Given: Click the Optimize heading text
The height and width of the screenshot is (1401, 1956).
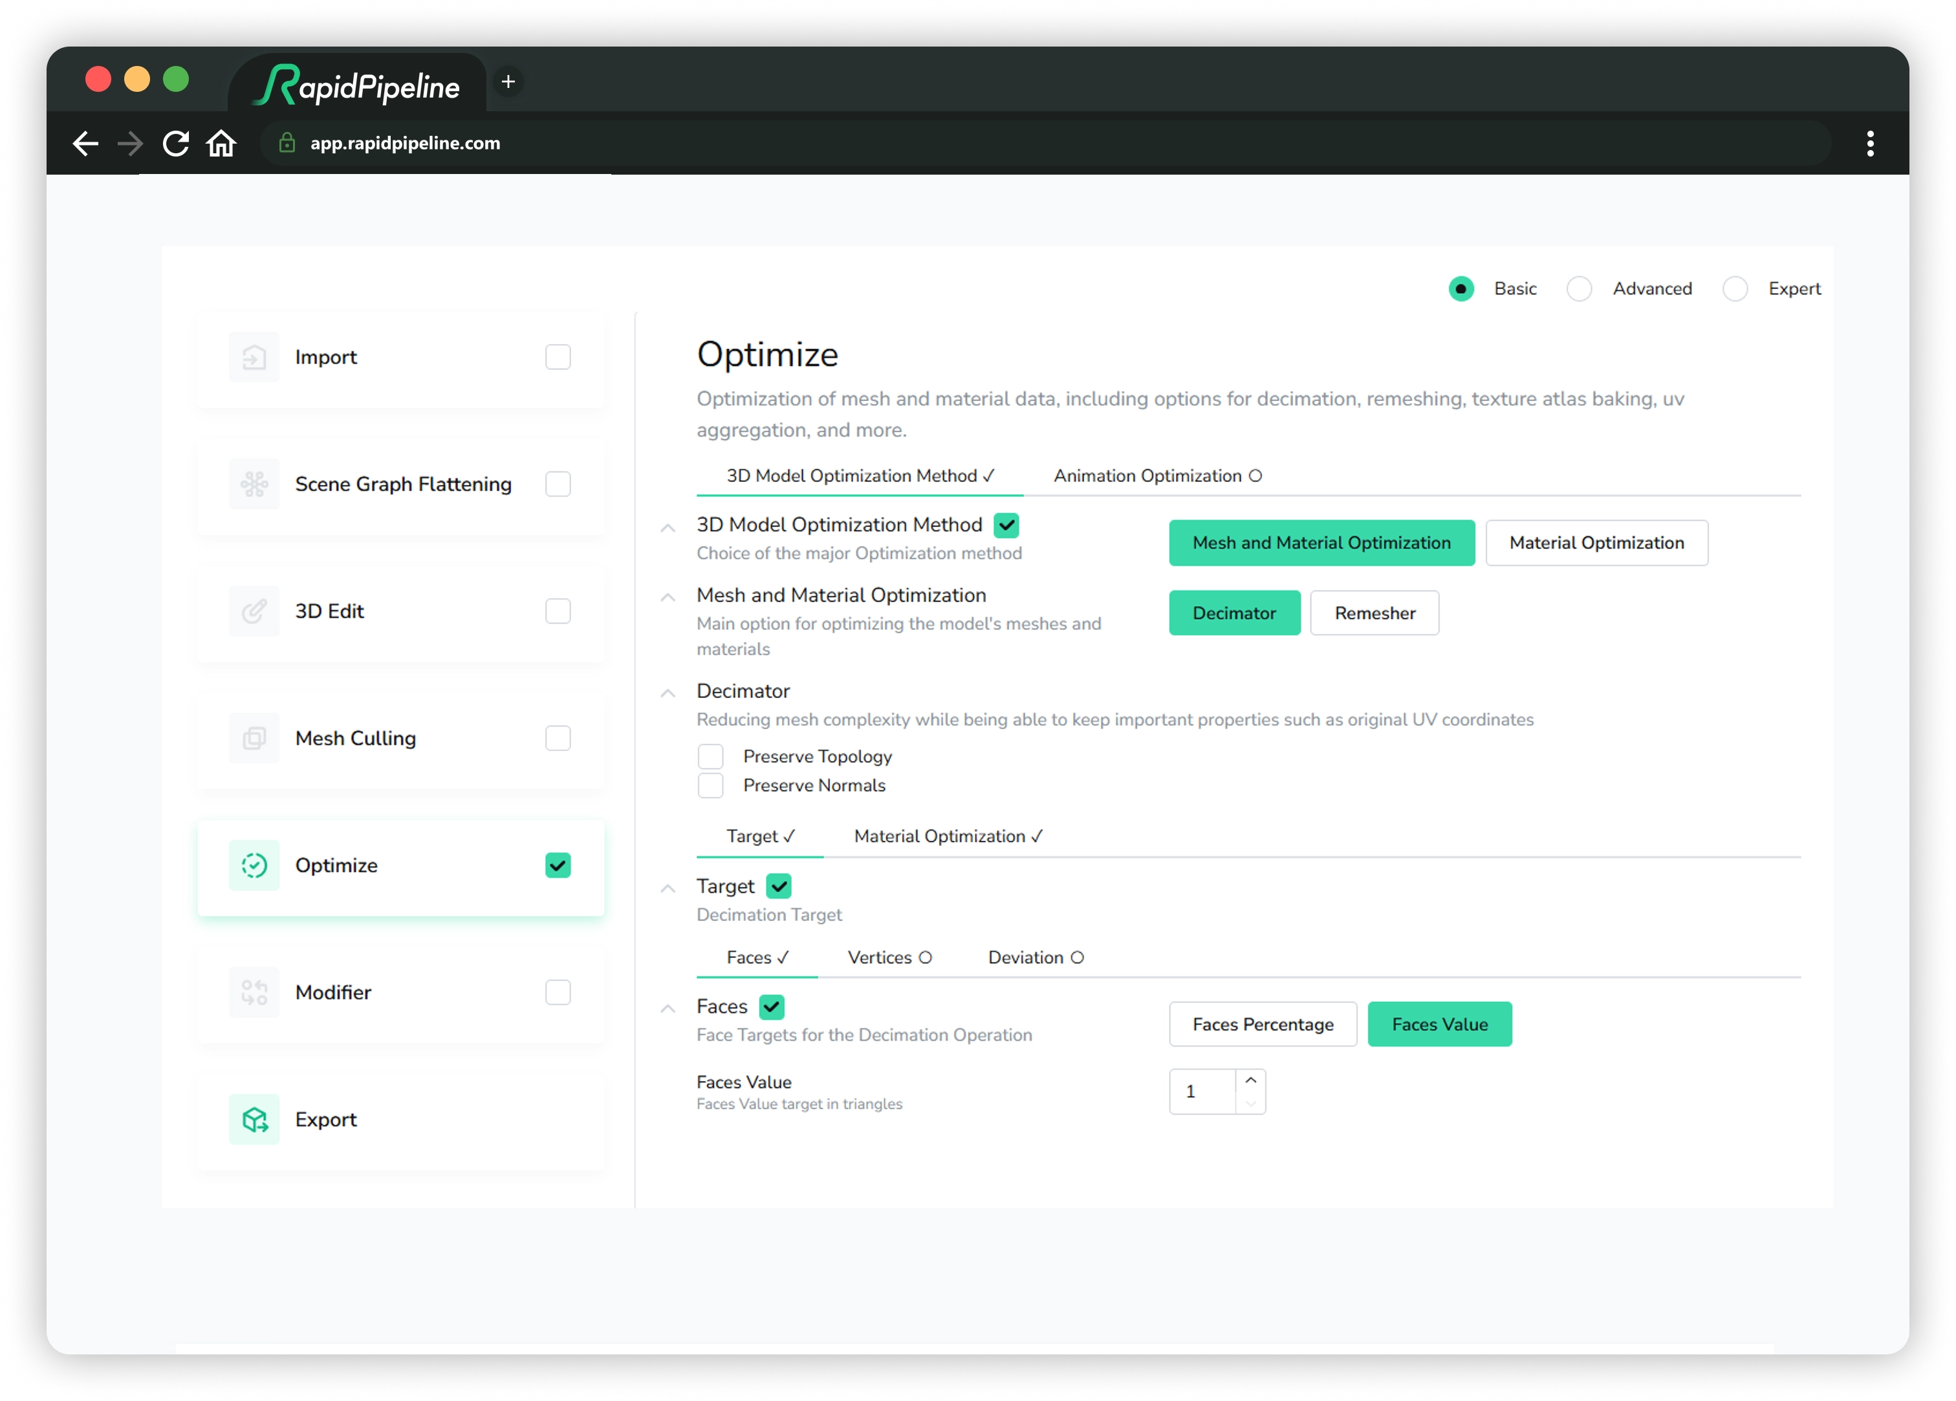Looking at the screenshot, I should coord(768,356).
